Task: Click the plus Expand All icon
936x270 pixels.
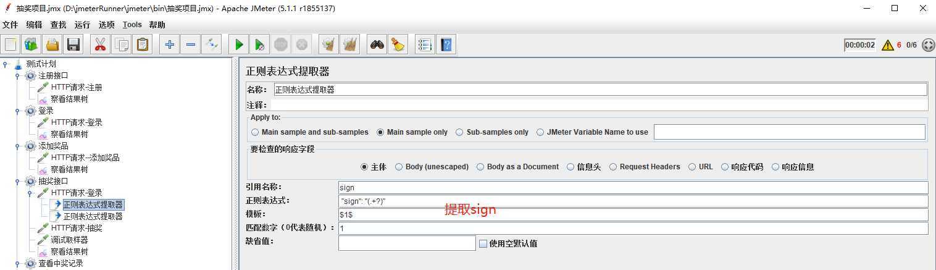Action: click(170, 44)
